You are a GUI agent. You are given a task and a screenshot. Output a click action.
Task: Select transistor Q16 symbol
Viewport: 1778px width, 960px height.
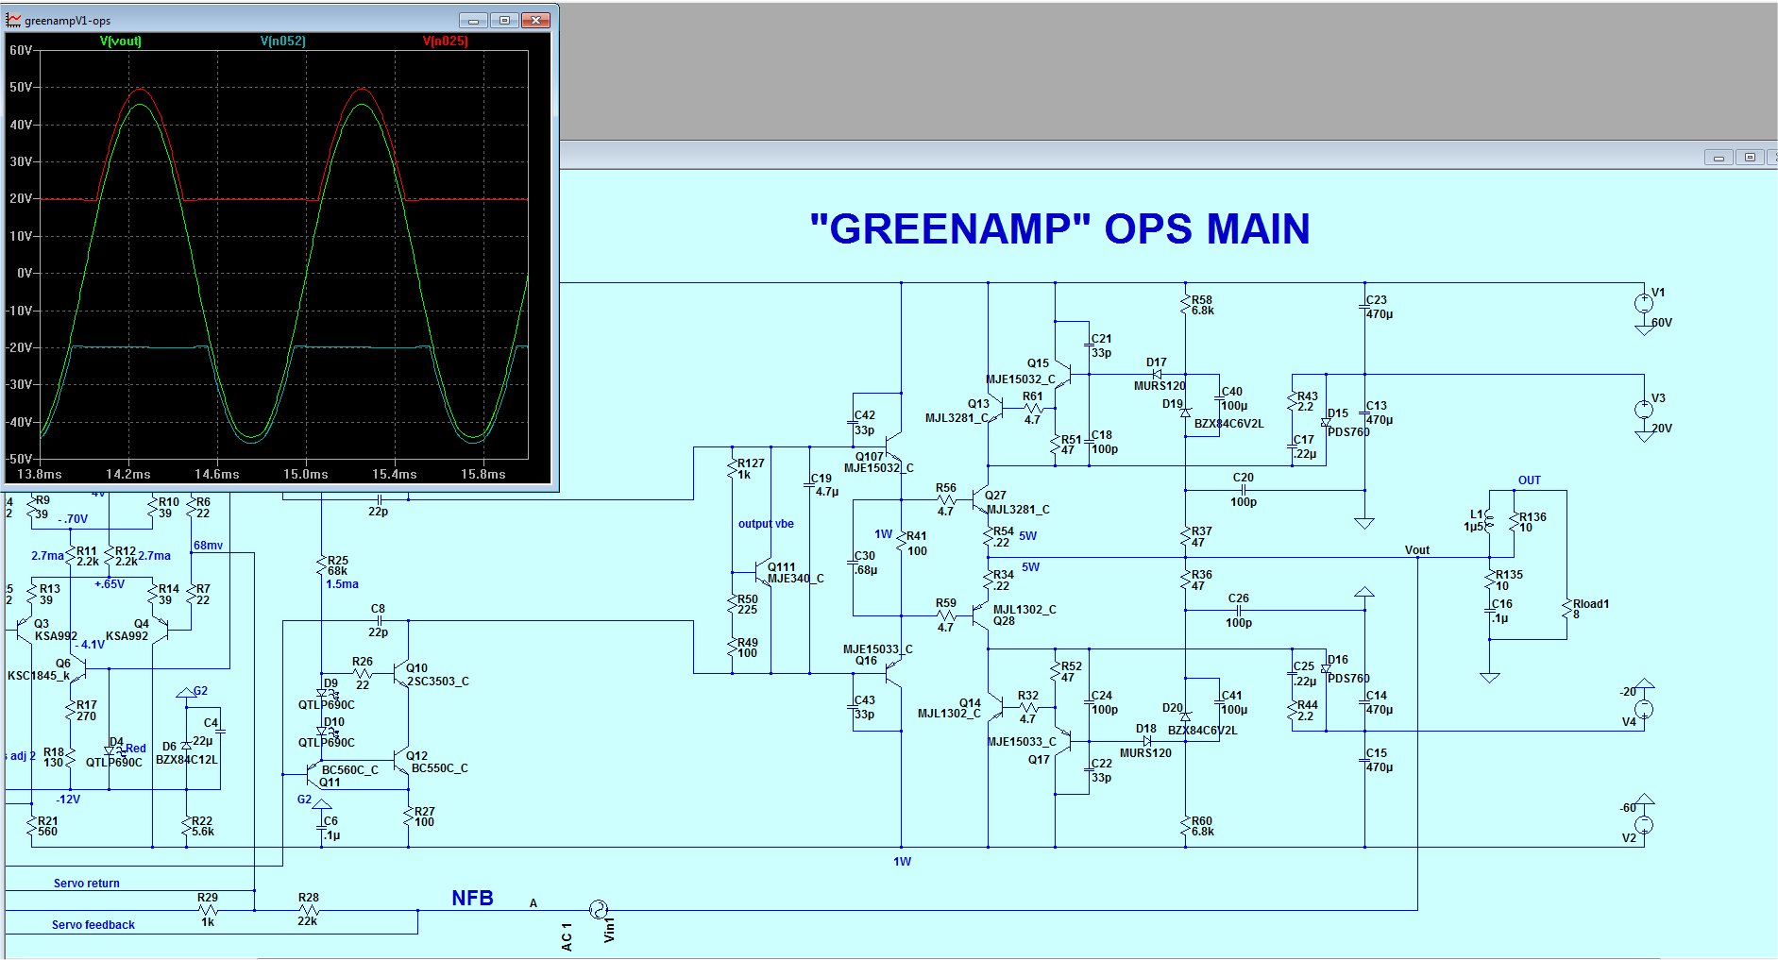892,673
